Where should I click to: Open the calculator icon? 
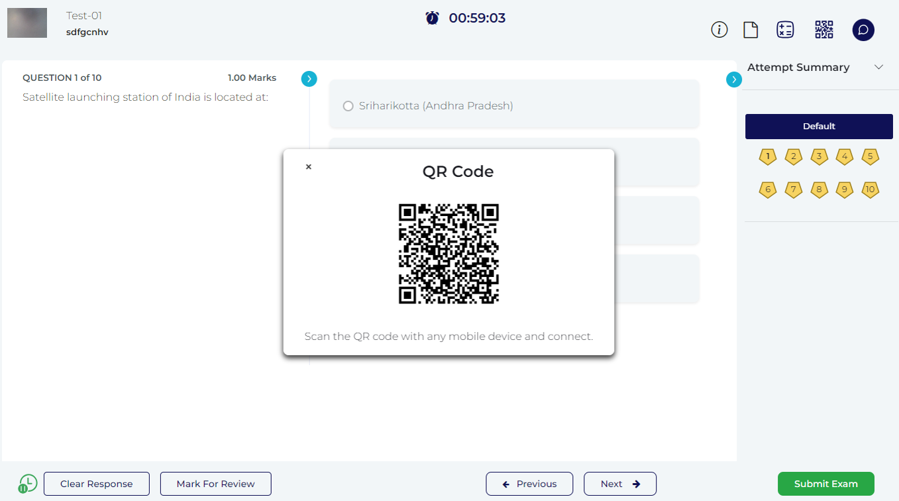pyautogui.click(x=785, y=30)
